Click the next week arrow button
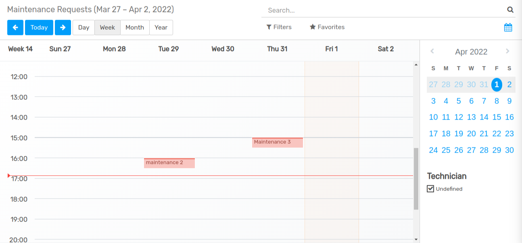Image resolution: width=522 pixels, height=243 pixels. pyautogui.click(x=63, y=27)
